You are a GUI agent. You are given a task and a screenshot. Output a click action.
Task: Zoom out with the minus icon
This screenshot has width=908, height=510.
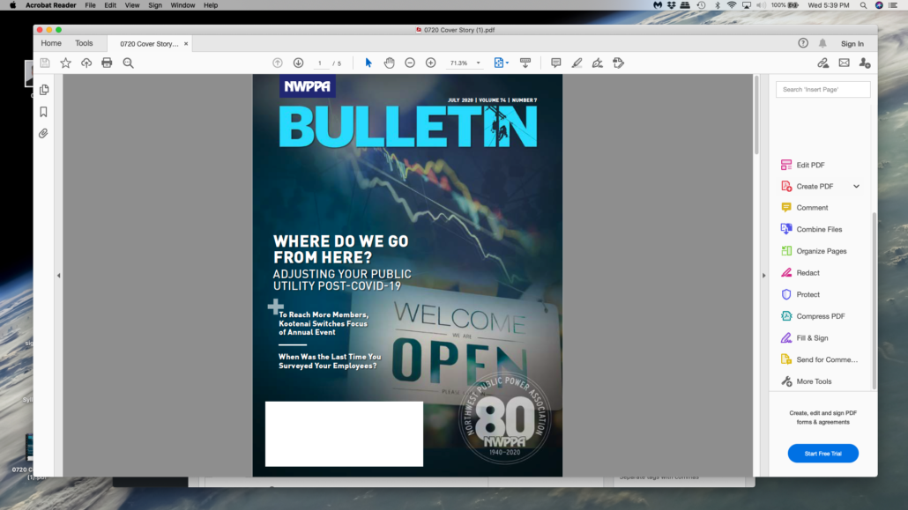410,63
